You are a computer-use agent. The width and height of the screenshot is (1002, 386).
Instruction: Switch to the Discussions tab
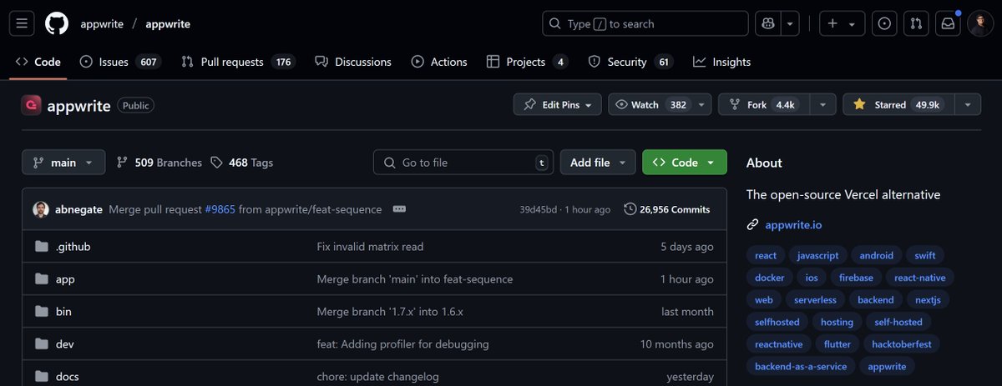point(353,62)
